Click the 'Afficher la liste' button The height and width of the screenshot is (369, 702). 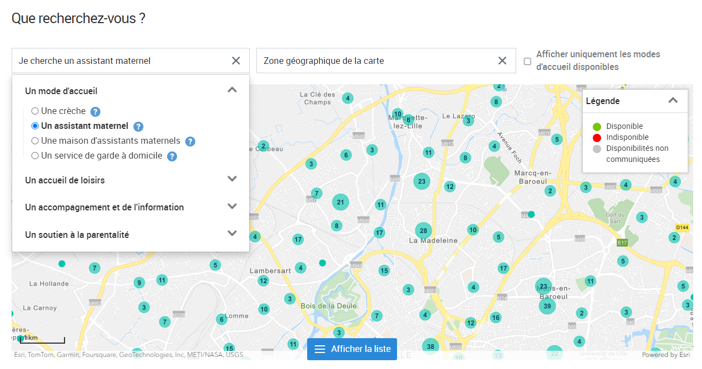point(352,349)
